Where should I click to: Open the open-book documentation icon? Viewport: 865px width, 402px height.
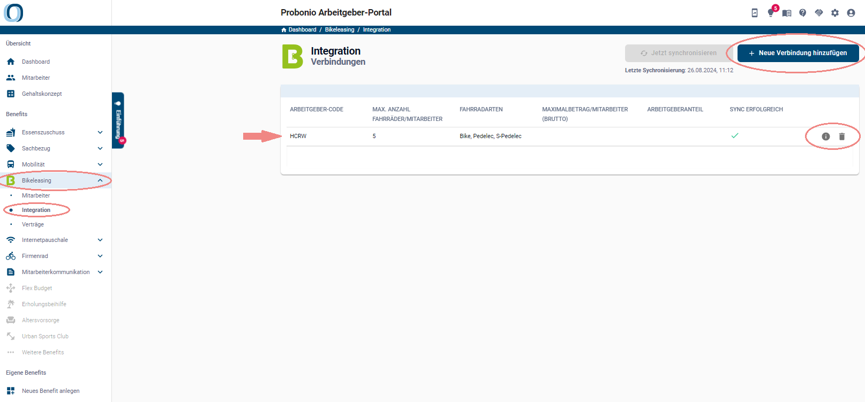(787, 13)
